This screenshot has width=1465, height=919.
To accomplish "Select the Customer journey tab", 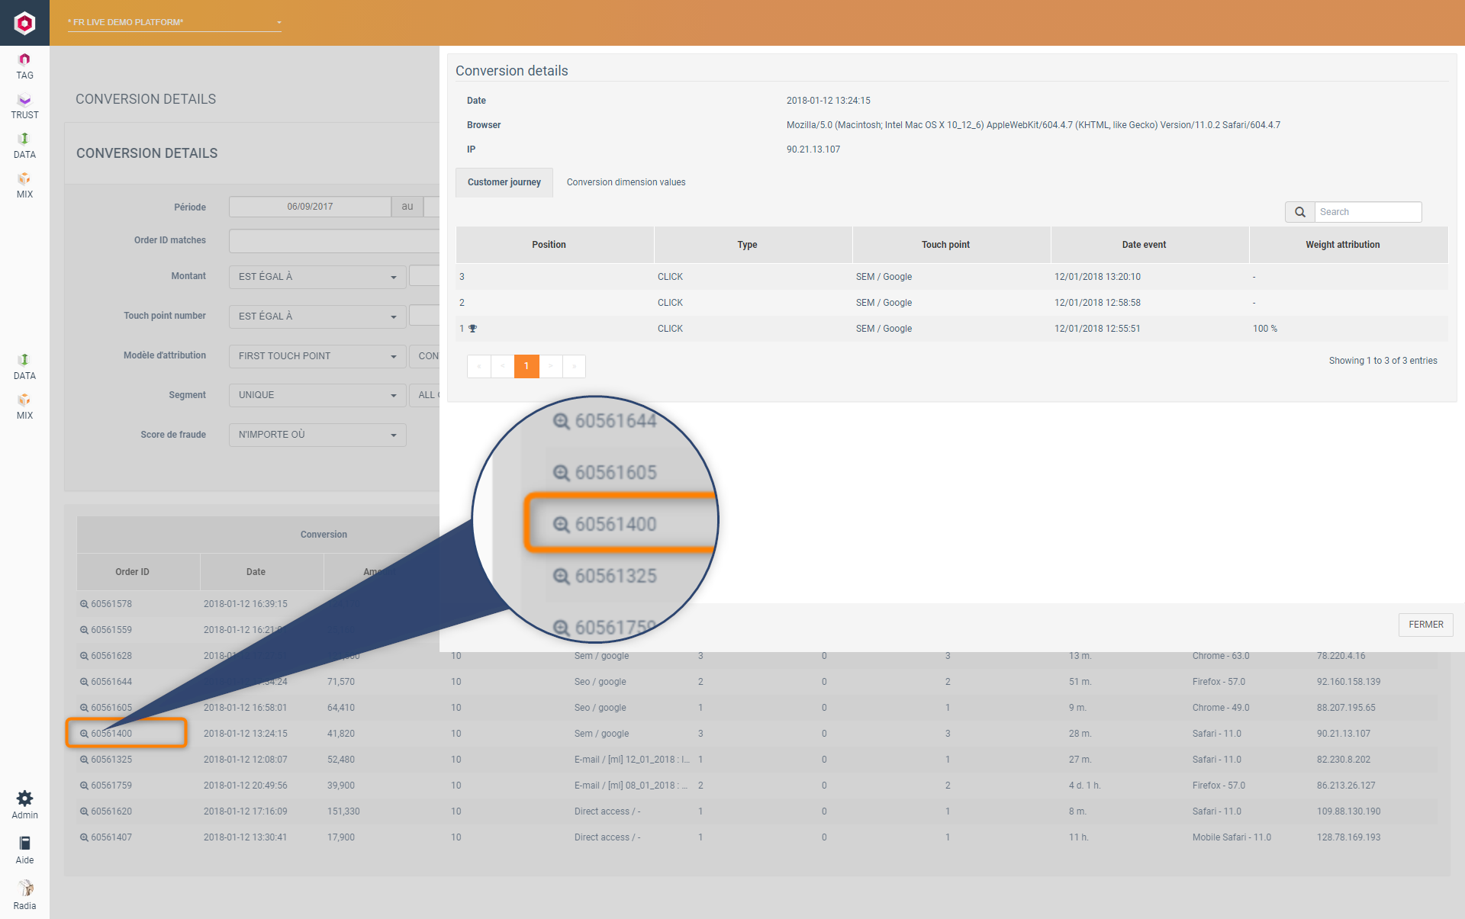I will pyautogui.click(x=504, y=182).
